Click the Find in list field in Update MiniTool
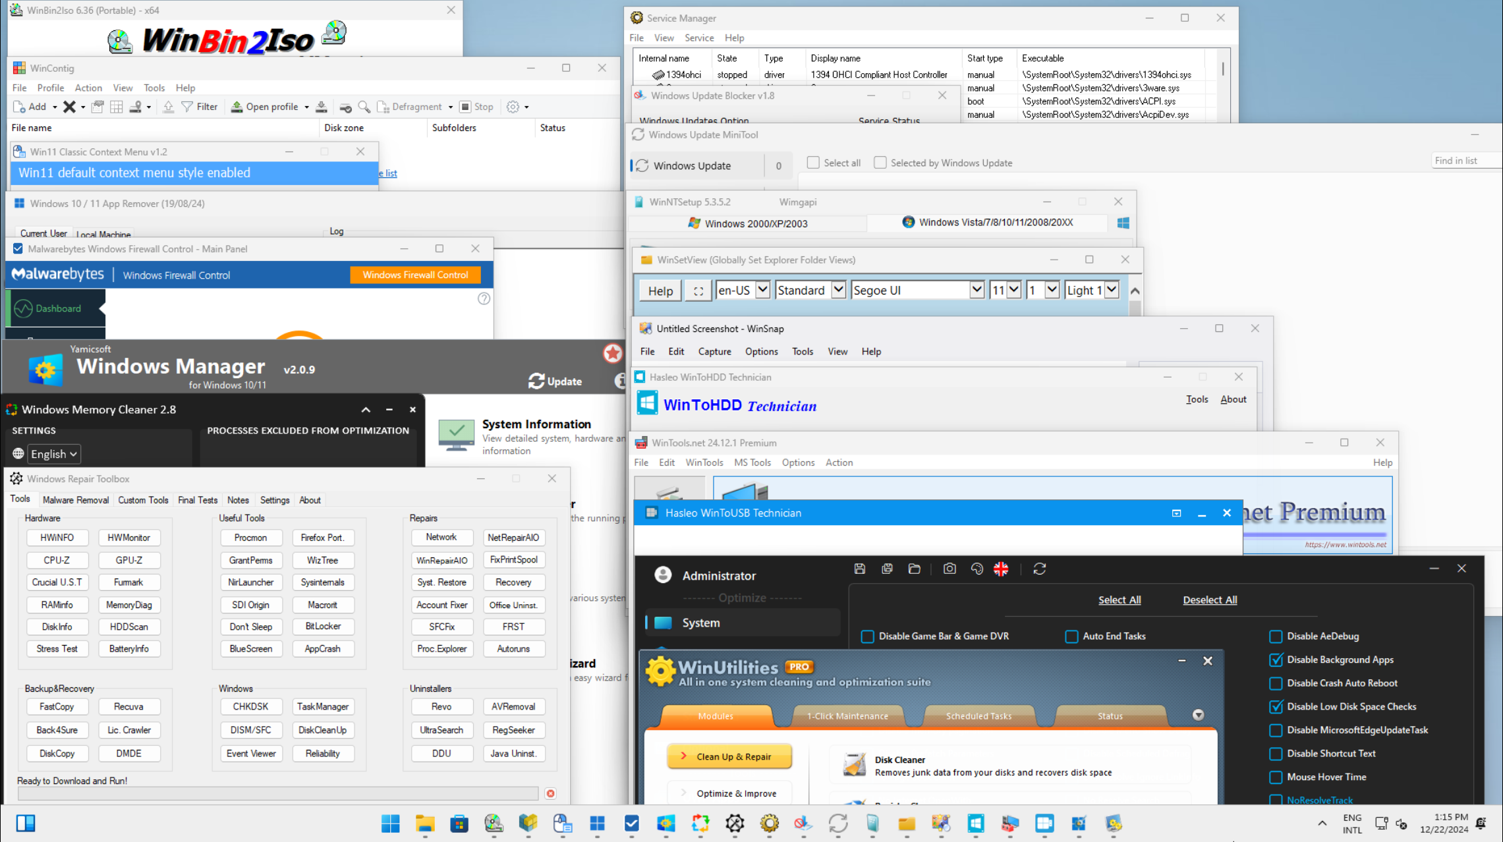The image size is (1503, 842). pyautogui.click(x=1467, y=161)
